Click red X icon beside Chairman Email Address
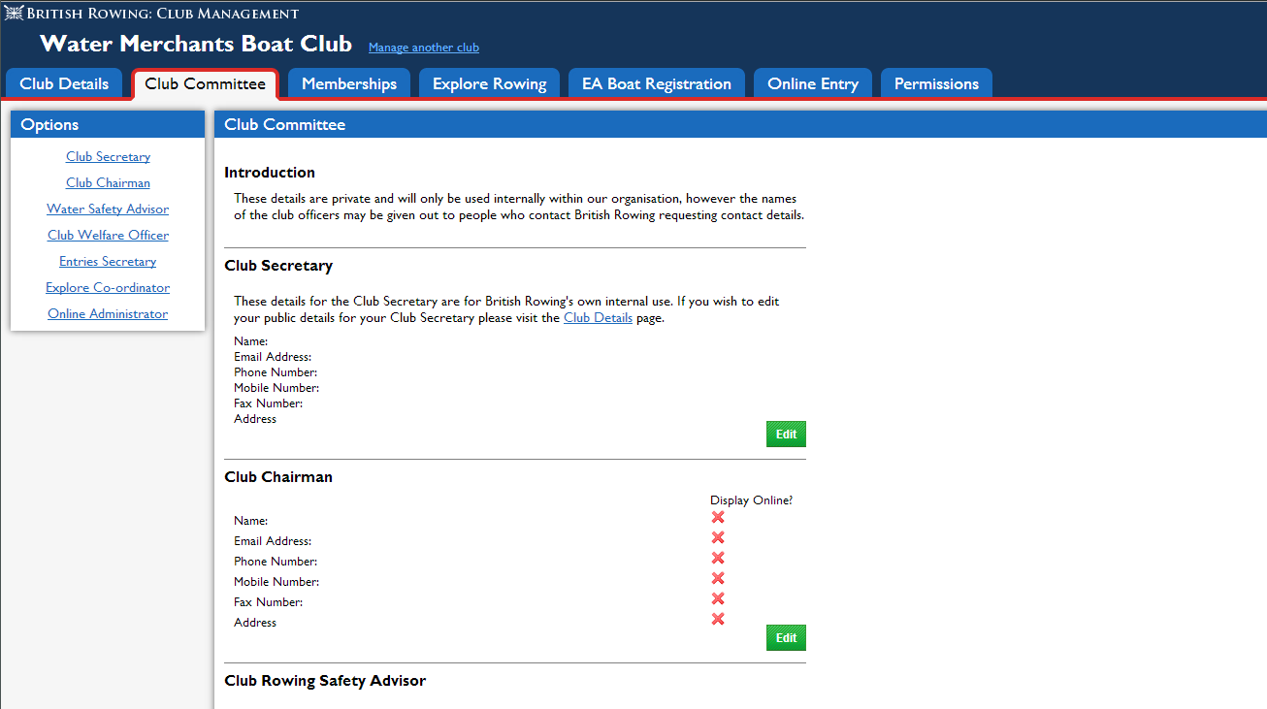Screen dimensions: 1267x709 (x=718, y=538)
